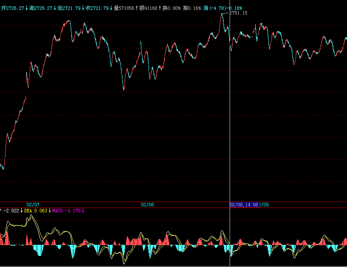
Task: Click the up arrow after volume 量571856
Action: coord(137,8)
